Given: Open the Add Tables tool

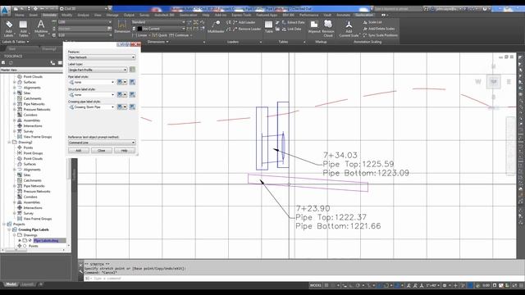Looking at the screenshot, I should [x=23, y=29].
